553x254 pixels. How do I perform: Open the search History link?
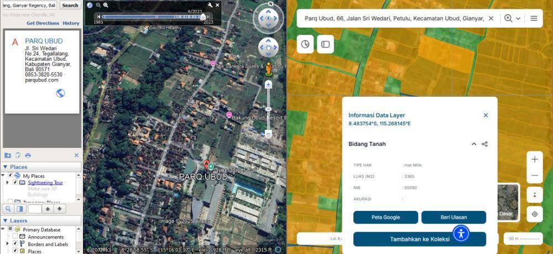pyautogui.click(x=71, y=23)
